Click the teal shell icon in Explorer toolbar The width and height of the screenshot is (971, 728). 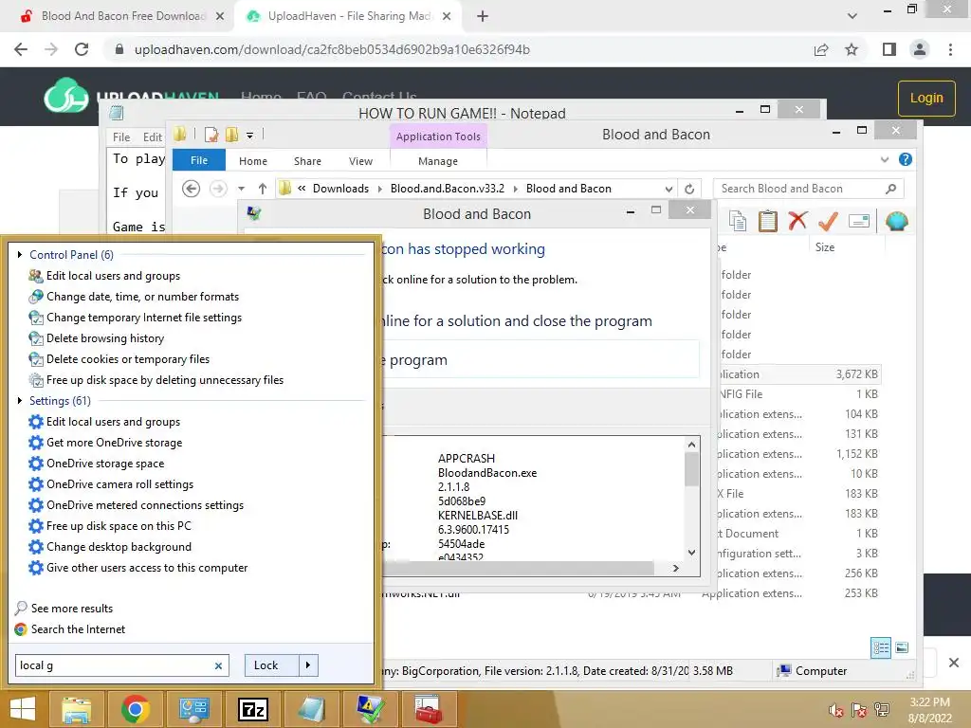coord(897,221)
